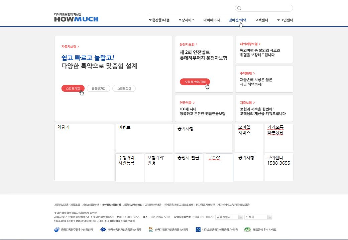Click the 사업자등록번호 value 104-81-30770
The height and width of the screenshot is (240, 348).
pyautogui.click(x=204, y=217)
